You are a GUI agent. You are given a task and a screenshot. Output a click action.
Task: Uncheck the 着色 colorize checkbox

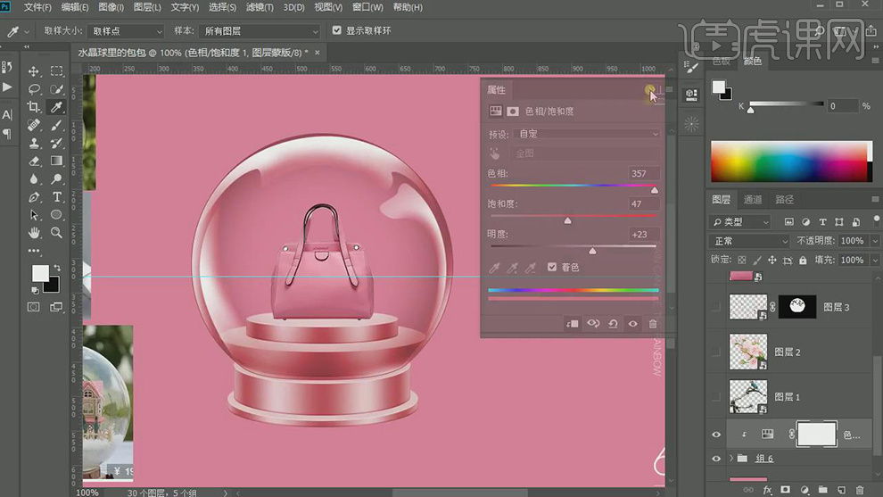pos(553,267)
